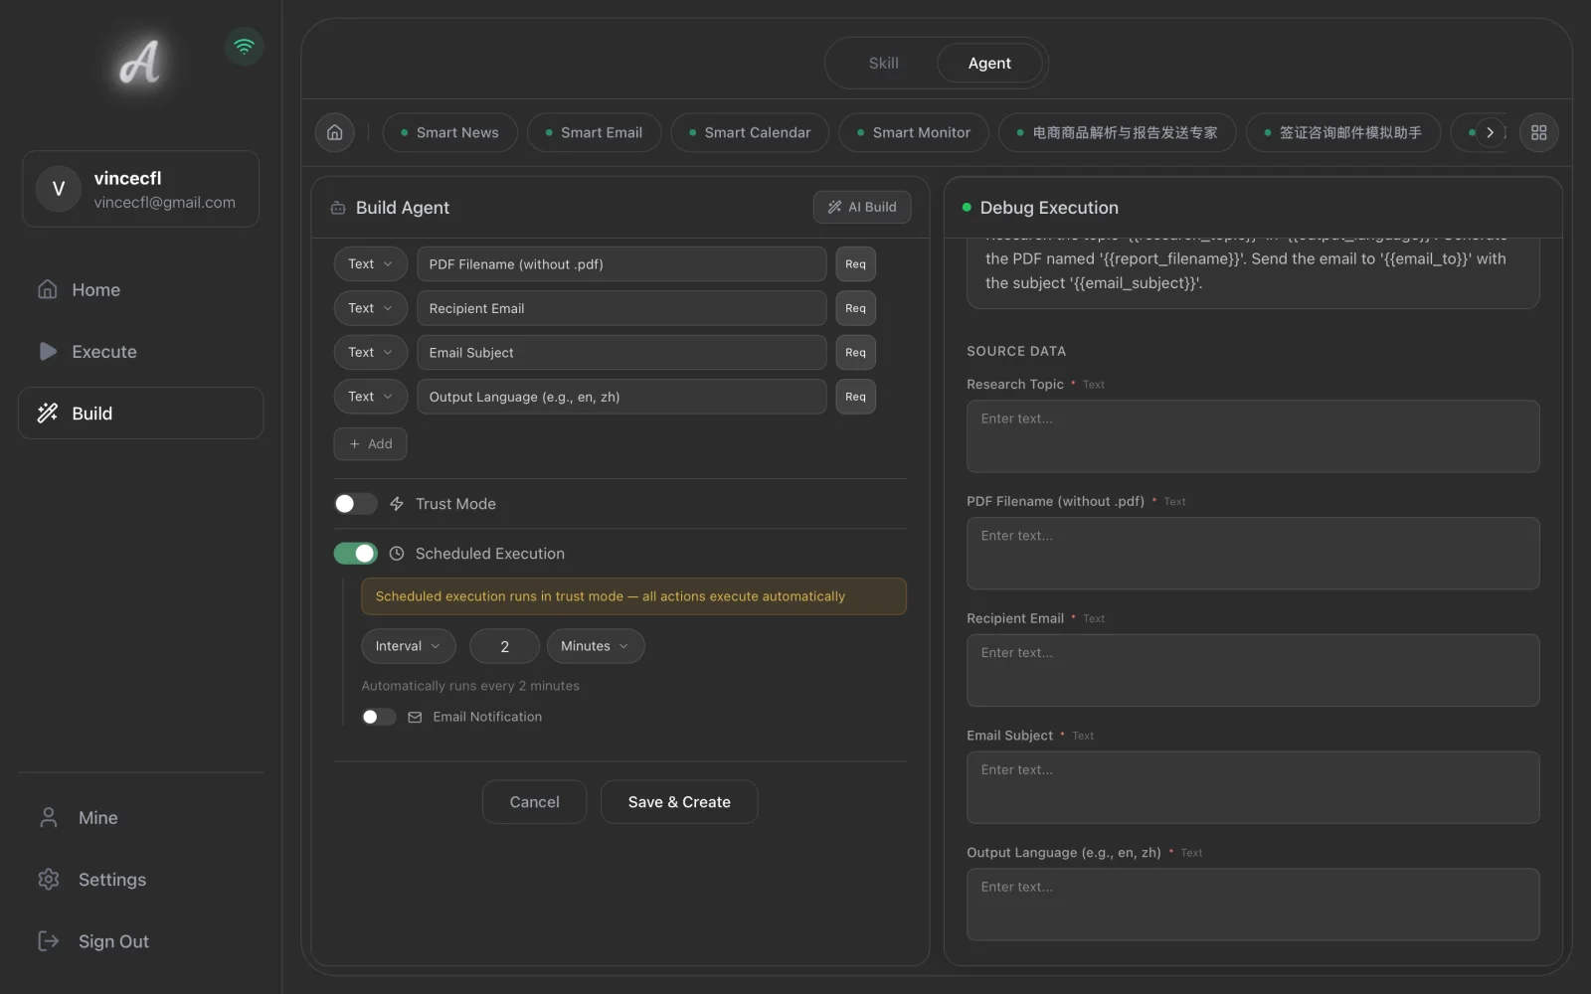The height and width of the screenshot is (994, 1591).
Task: Click the green Debug Execution status dot
Action: [967, 207]
